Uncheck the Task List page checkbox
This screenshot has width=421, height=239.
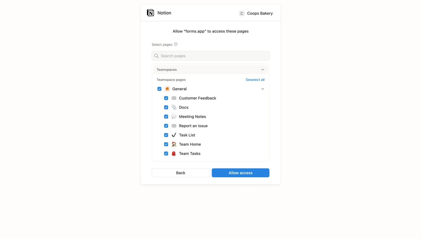click(166, 135)
